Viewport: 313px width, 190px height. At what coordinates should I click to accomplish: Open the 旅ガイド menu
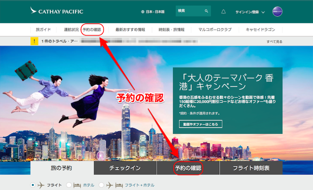click(43, 29)
